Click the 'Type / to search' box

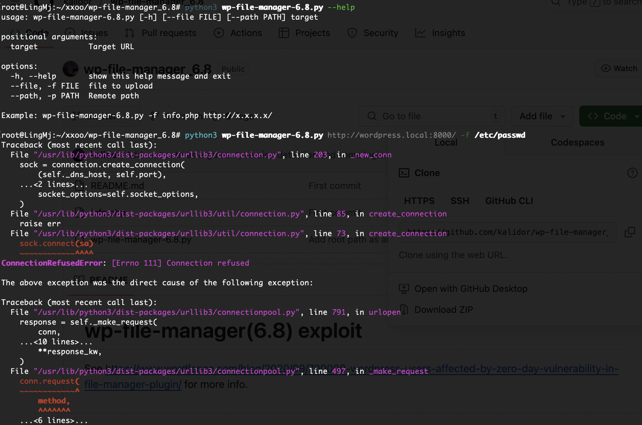coord(594,3)
